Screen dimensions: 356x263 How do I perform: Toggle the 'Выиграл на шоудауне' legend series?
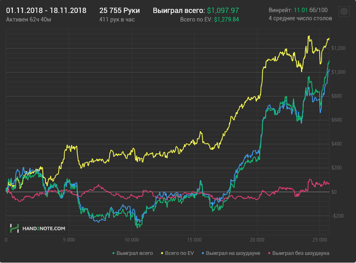231,253
